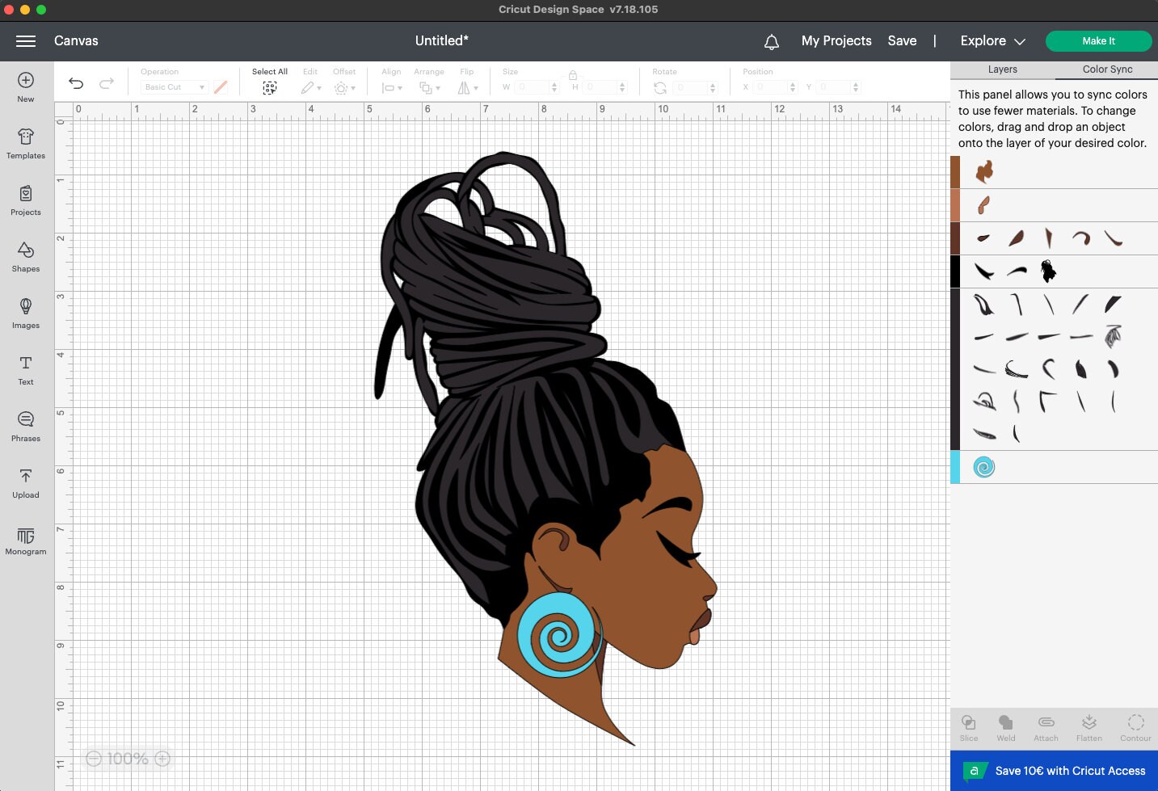Viewport: 1158px width, 791px height.
Task: Click the Make It button
Action: [1098, 40]
